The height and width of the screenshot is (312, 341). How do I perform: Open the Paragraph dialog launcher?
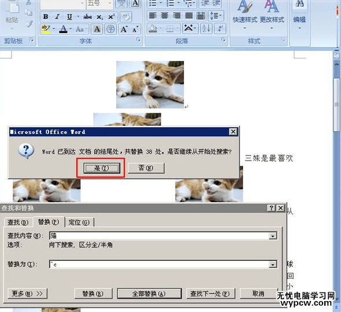coord(223,39)
